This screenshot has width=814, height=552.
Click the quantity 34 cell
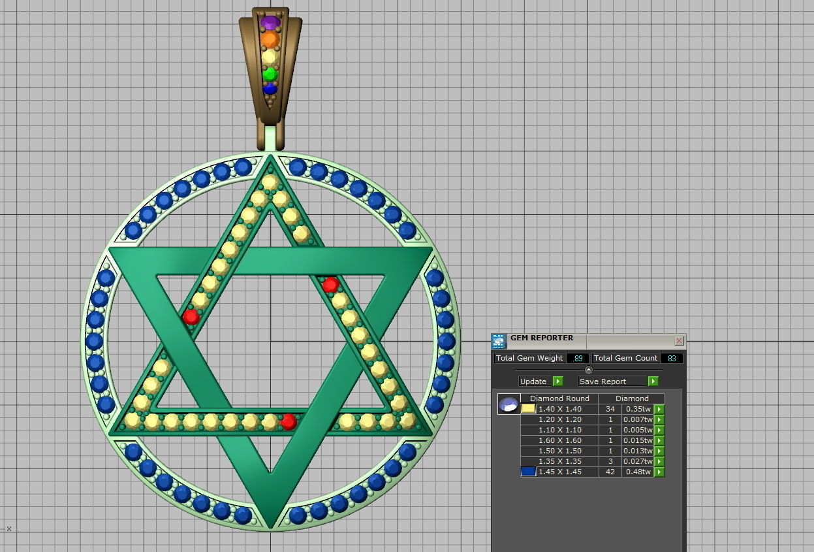pyautogui.click(x=610, y=409)
